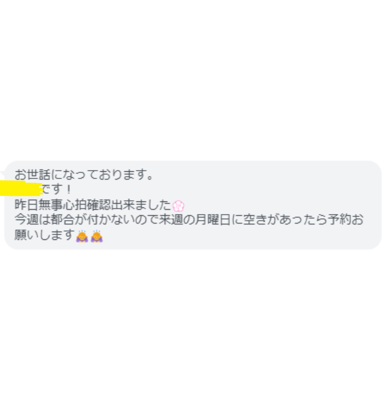
Task: Click the blank white area above the message bubble
Action: pos(193,78)
